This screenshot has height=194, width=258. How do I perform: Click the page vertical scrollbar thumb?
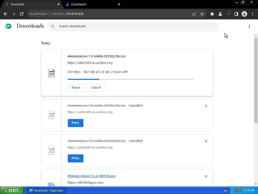pyautogui.click(x=256, y=80)
